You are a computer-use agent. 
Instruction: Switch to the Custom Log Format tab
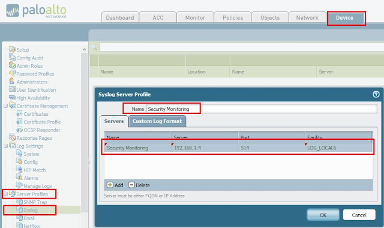[157, 121]
